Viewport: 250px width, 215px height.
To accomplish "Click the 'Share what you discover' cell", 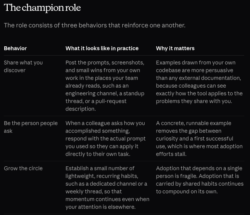I will [x=23, y=66].
